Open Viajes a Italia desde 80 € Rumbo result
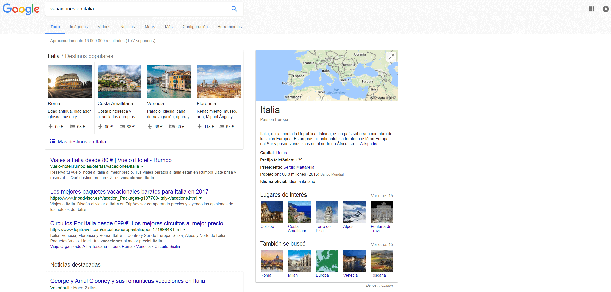 coord(111,160)
